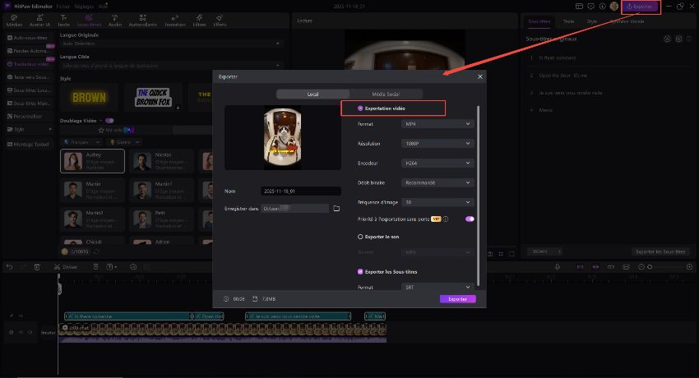Click the microphone icon above timeline
Viewport: 699px width, 378px height.
558,267
